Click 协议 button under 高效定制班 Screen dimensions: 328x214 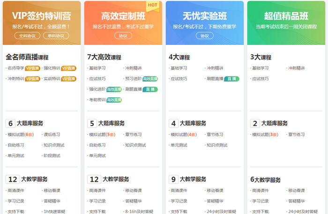(123, 36)
